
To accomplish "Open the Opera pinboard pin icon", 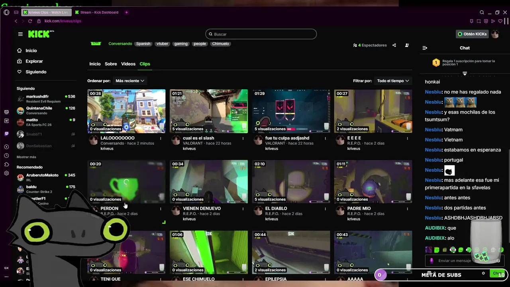I will coord(471,21).
